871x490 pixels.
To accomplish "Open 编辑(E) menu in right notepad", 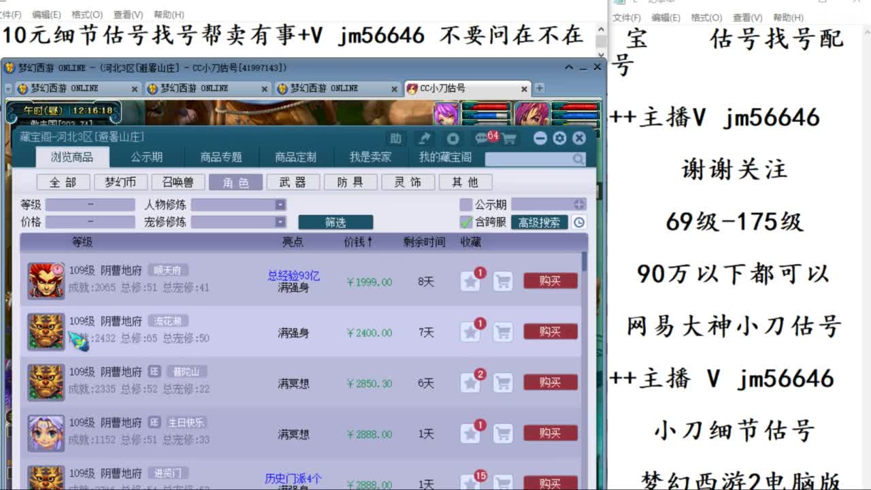I will point(666,18).
